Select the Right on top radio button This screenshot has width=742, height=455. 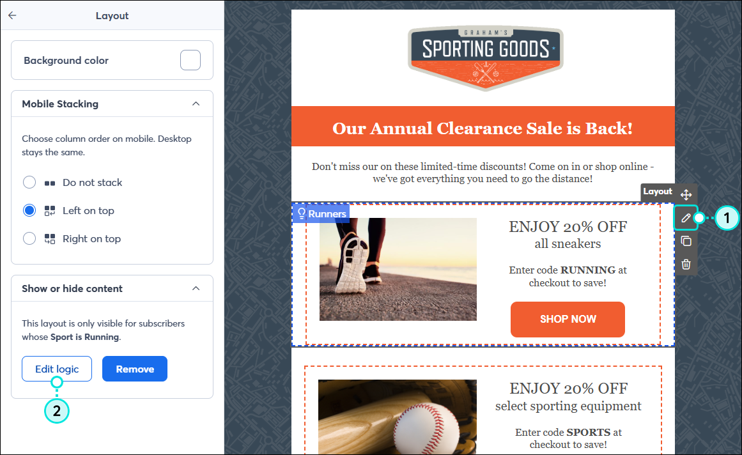click(29, 238)
